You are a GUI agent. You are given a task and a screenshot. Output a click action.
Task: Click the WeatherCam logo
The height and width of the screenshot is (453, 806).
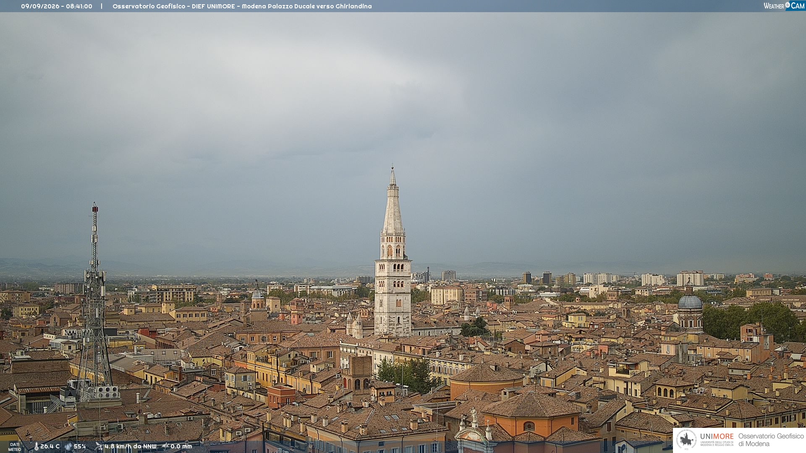[x=784, y=6]
